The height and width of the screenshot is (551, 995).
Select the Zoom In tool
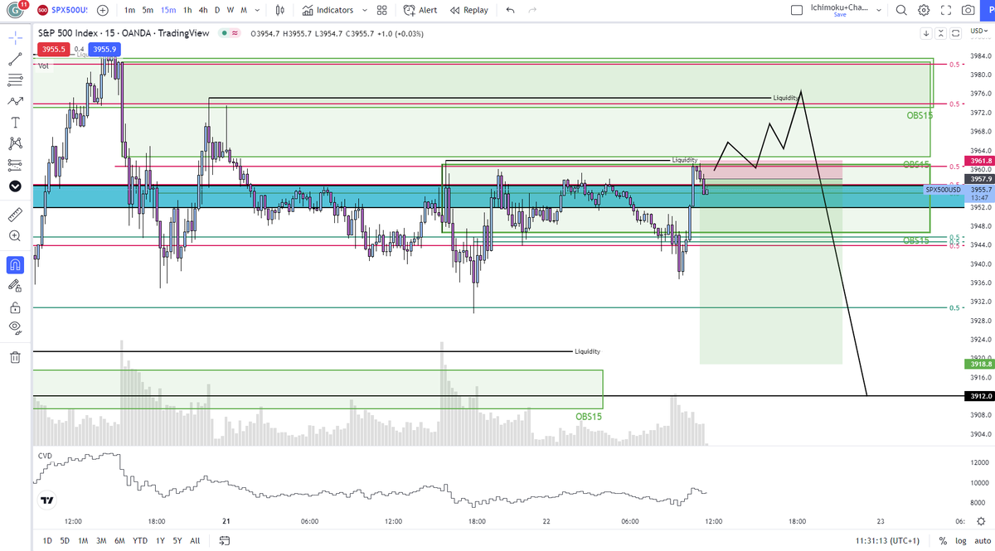click(x=15, y=236)
